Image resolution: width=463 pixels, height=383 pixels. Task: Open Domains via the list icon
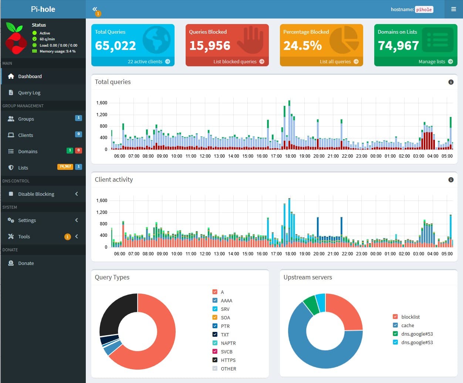click(x=11, y=151)
